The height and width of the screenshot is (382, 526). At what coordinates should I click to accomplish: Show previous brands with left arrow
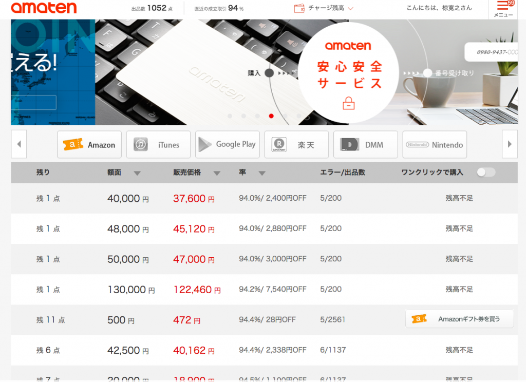pyautogui.click(x=19, y=144)
